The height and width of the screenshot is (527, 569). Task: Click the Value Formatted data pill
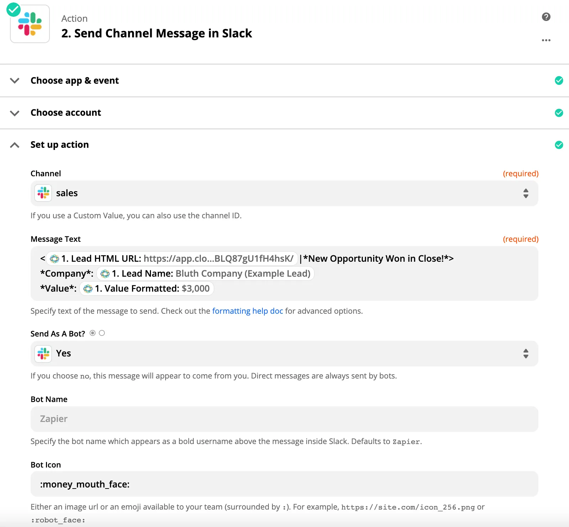[147, 288]
